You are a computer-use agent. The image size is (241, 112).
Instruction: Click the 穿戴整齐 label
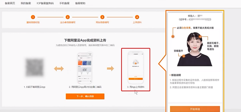click(179, 51)
